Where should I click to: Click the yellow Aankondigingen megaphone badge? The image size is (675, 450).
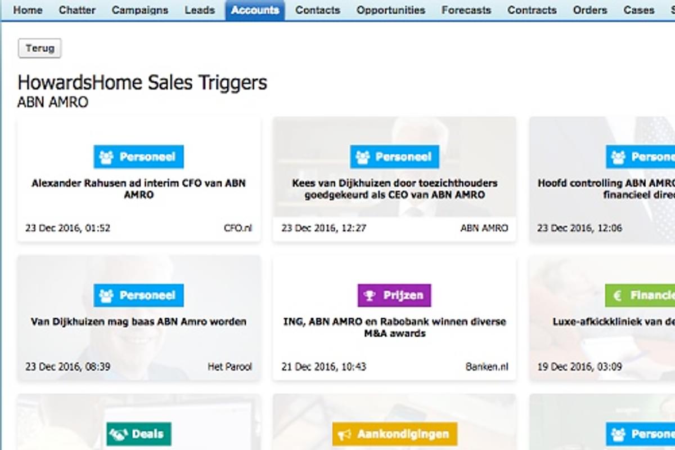[394, 434]
